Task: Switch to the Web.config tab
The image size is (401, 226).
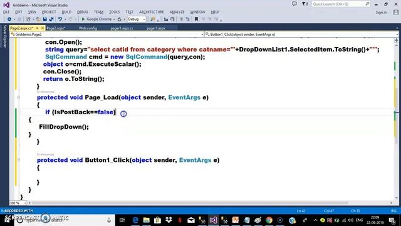Action: coord(88,28)
